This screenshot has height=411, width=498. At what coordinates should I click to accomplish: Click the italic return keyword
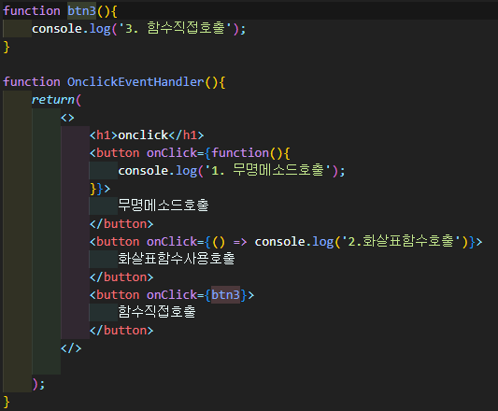click(x=53, y=100)
